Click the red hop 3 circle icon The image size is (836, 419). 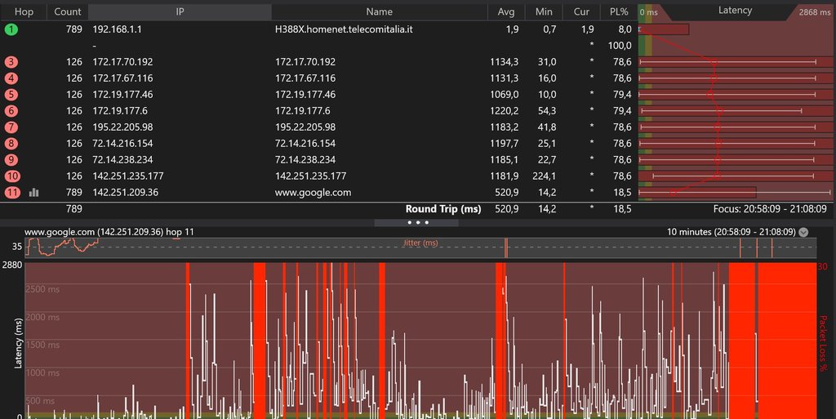(11, 62)
